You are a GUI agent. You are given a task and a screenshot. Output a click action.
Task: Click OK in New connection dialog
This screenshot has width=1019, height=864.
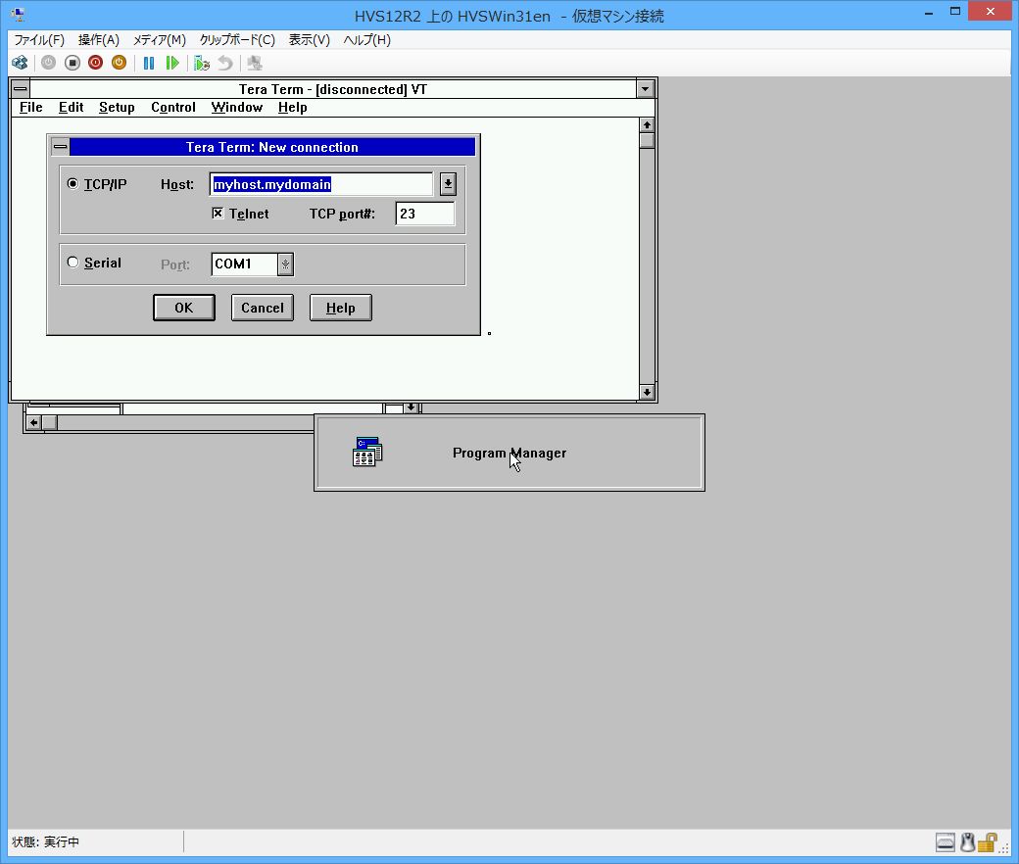[x=184, y=308]
